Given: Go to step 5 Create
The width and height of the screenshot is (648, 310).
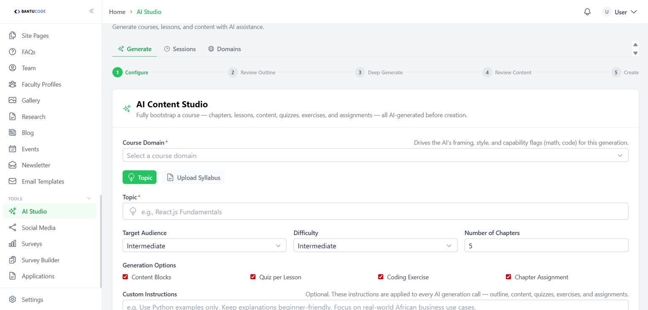Looking at the screenshot, I should tap(625, 72).
